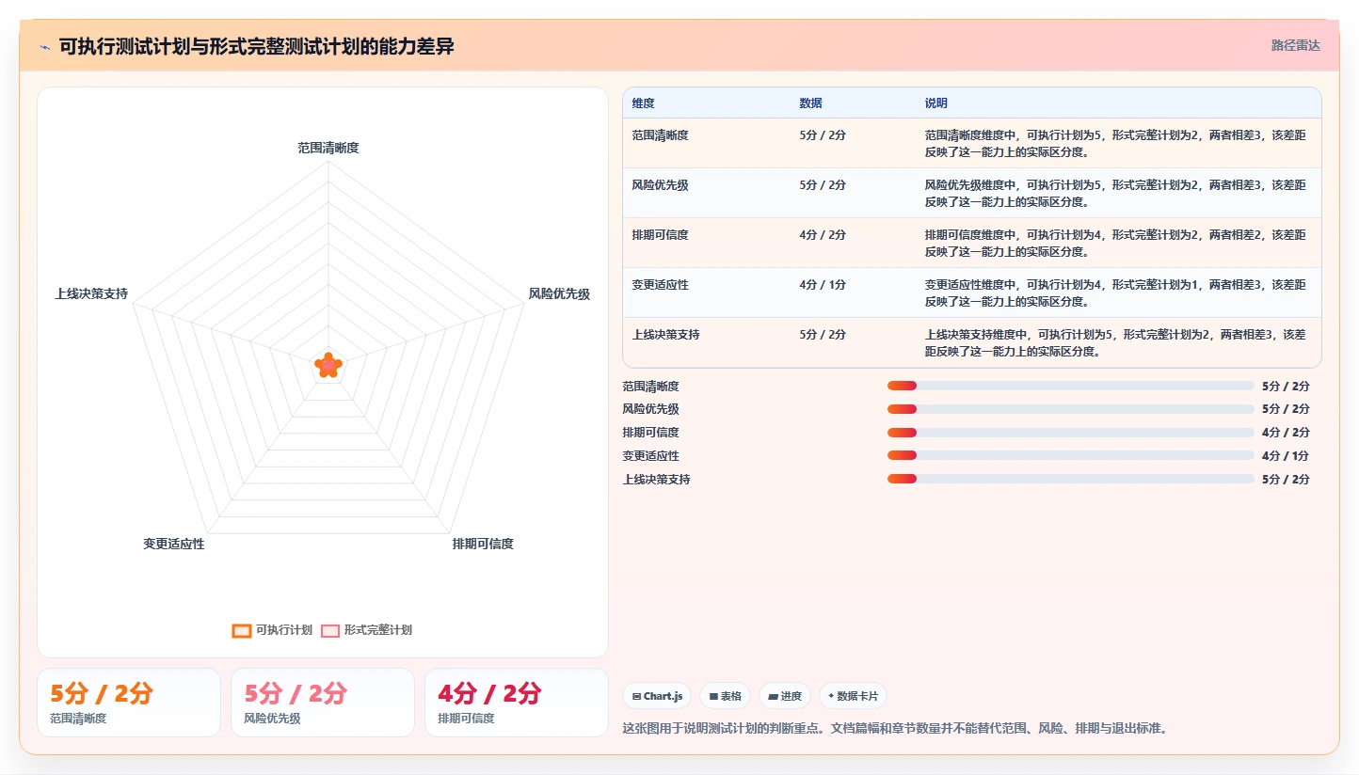
Task: Click the 范围清晰度 data card
Action: pos(129,703)
